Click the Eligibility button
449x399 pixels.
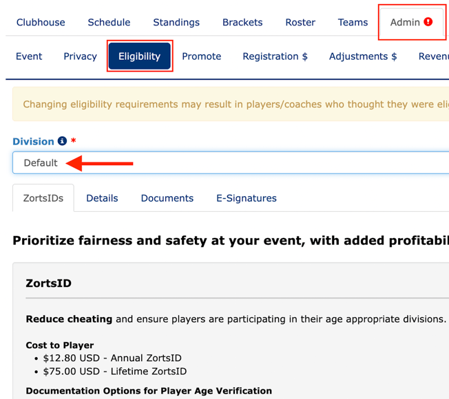click(x=139, y=56)
